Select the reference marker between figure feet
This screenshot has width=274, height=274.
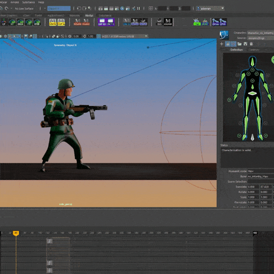252,137
